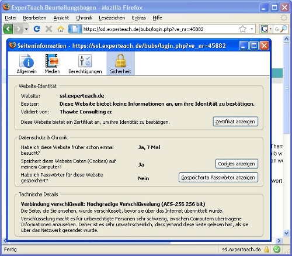
Task: Click the Nein saved passwords answer
Action: [x=144, y=178]
